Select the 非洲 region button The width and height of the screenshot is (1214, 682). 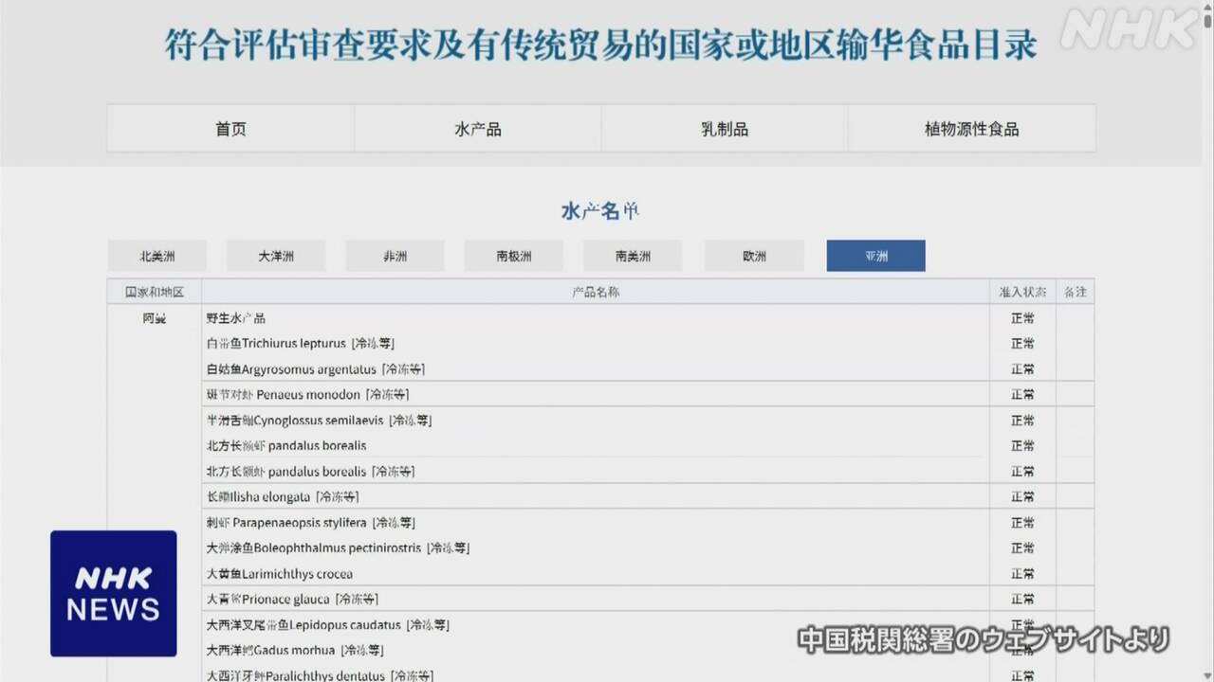(395, 256)
